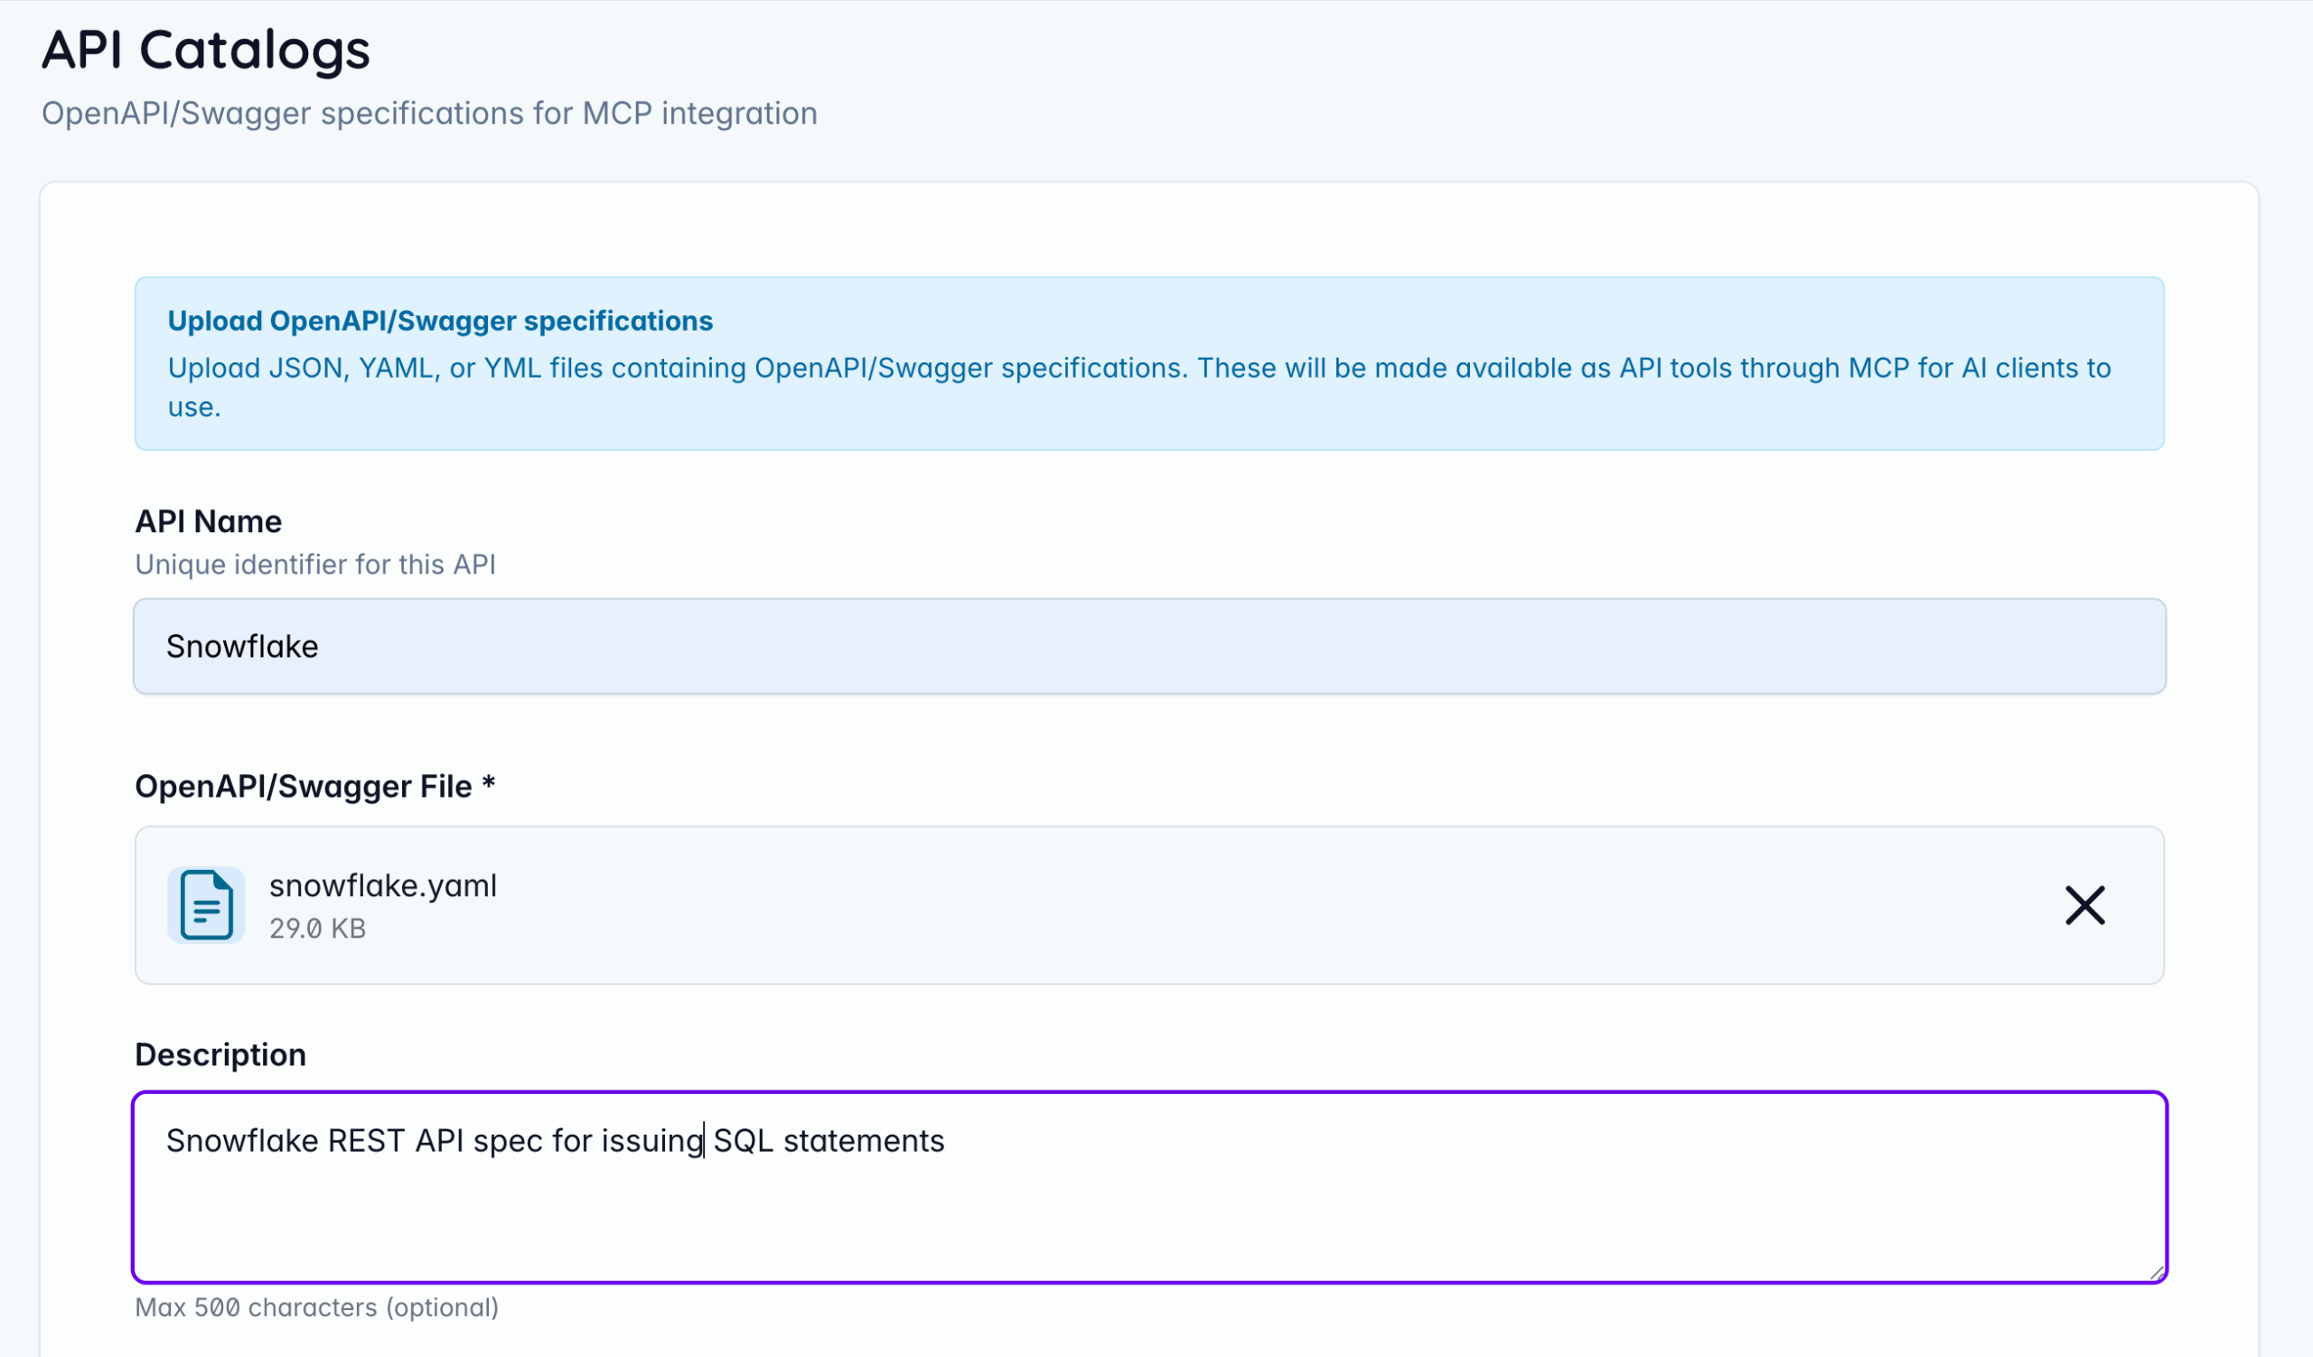Click the snowflake.yaml file name text
Image resolution: width=2313 pixels, height=1357 pixels.
(383, 886)
